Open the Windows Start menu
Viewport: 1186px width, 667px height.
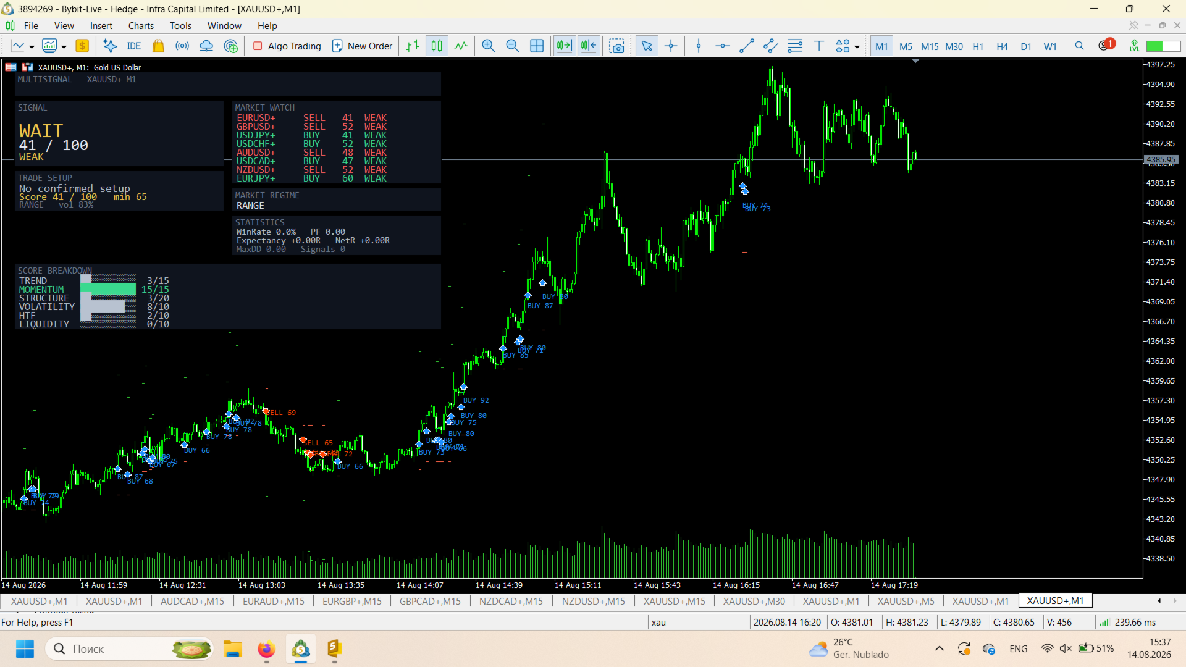(x=25, y=648)
